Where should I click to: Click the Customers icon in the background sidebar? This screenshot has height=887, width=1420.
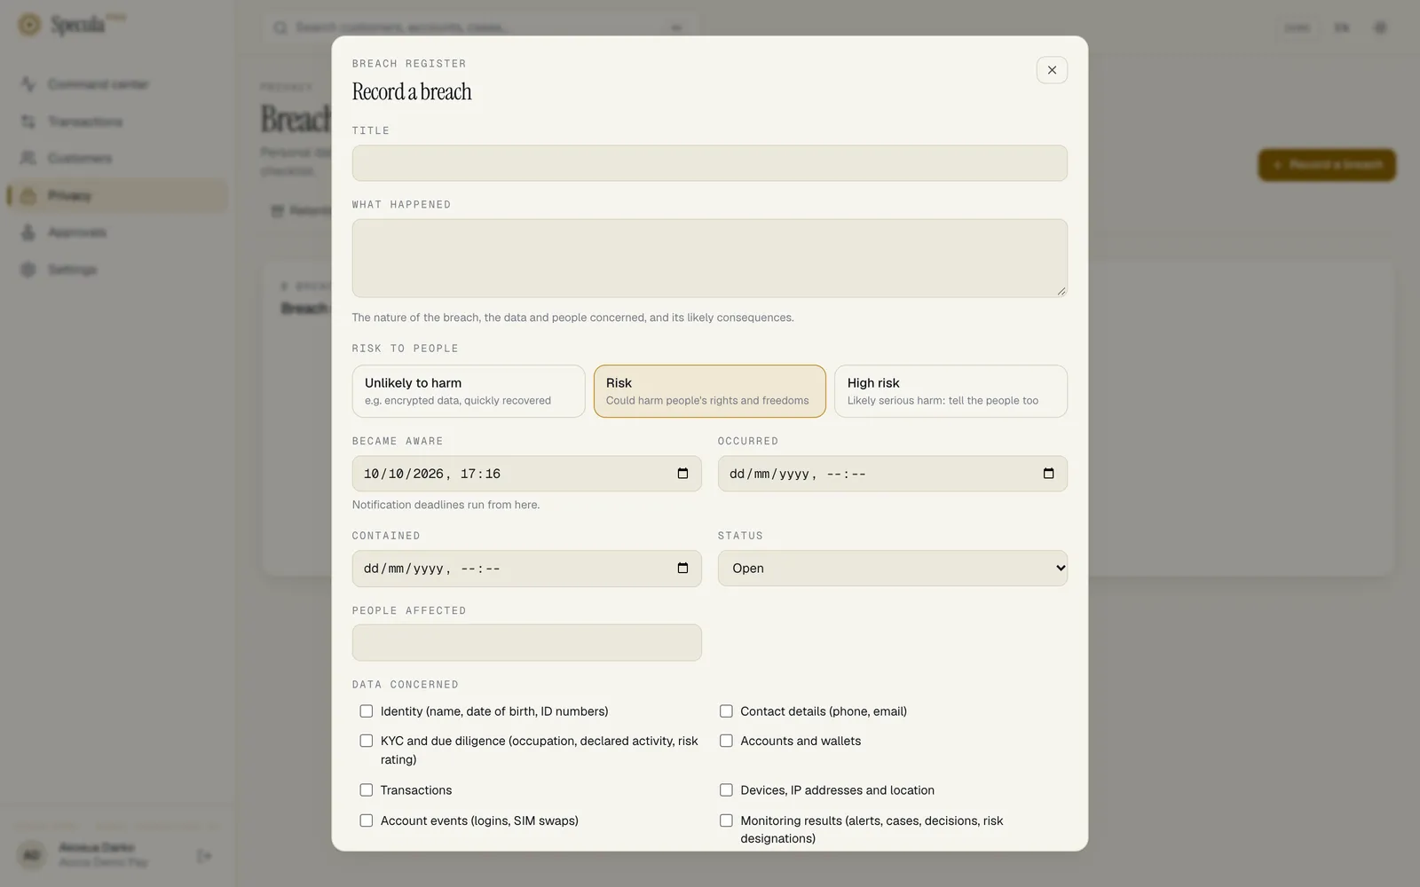tap(28, 158)
